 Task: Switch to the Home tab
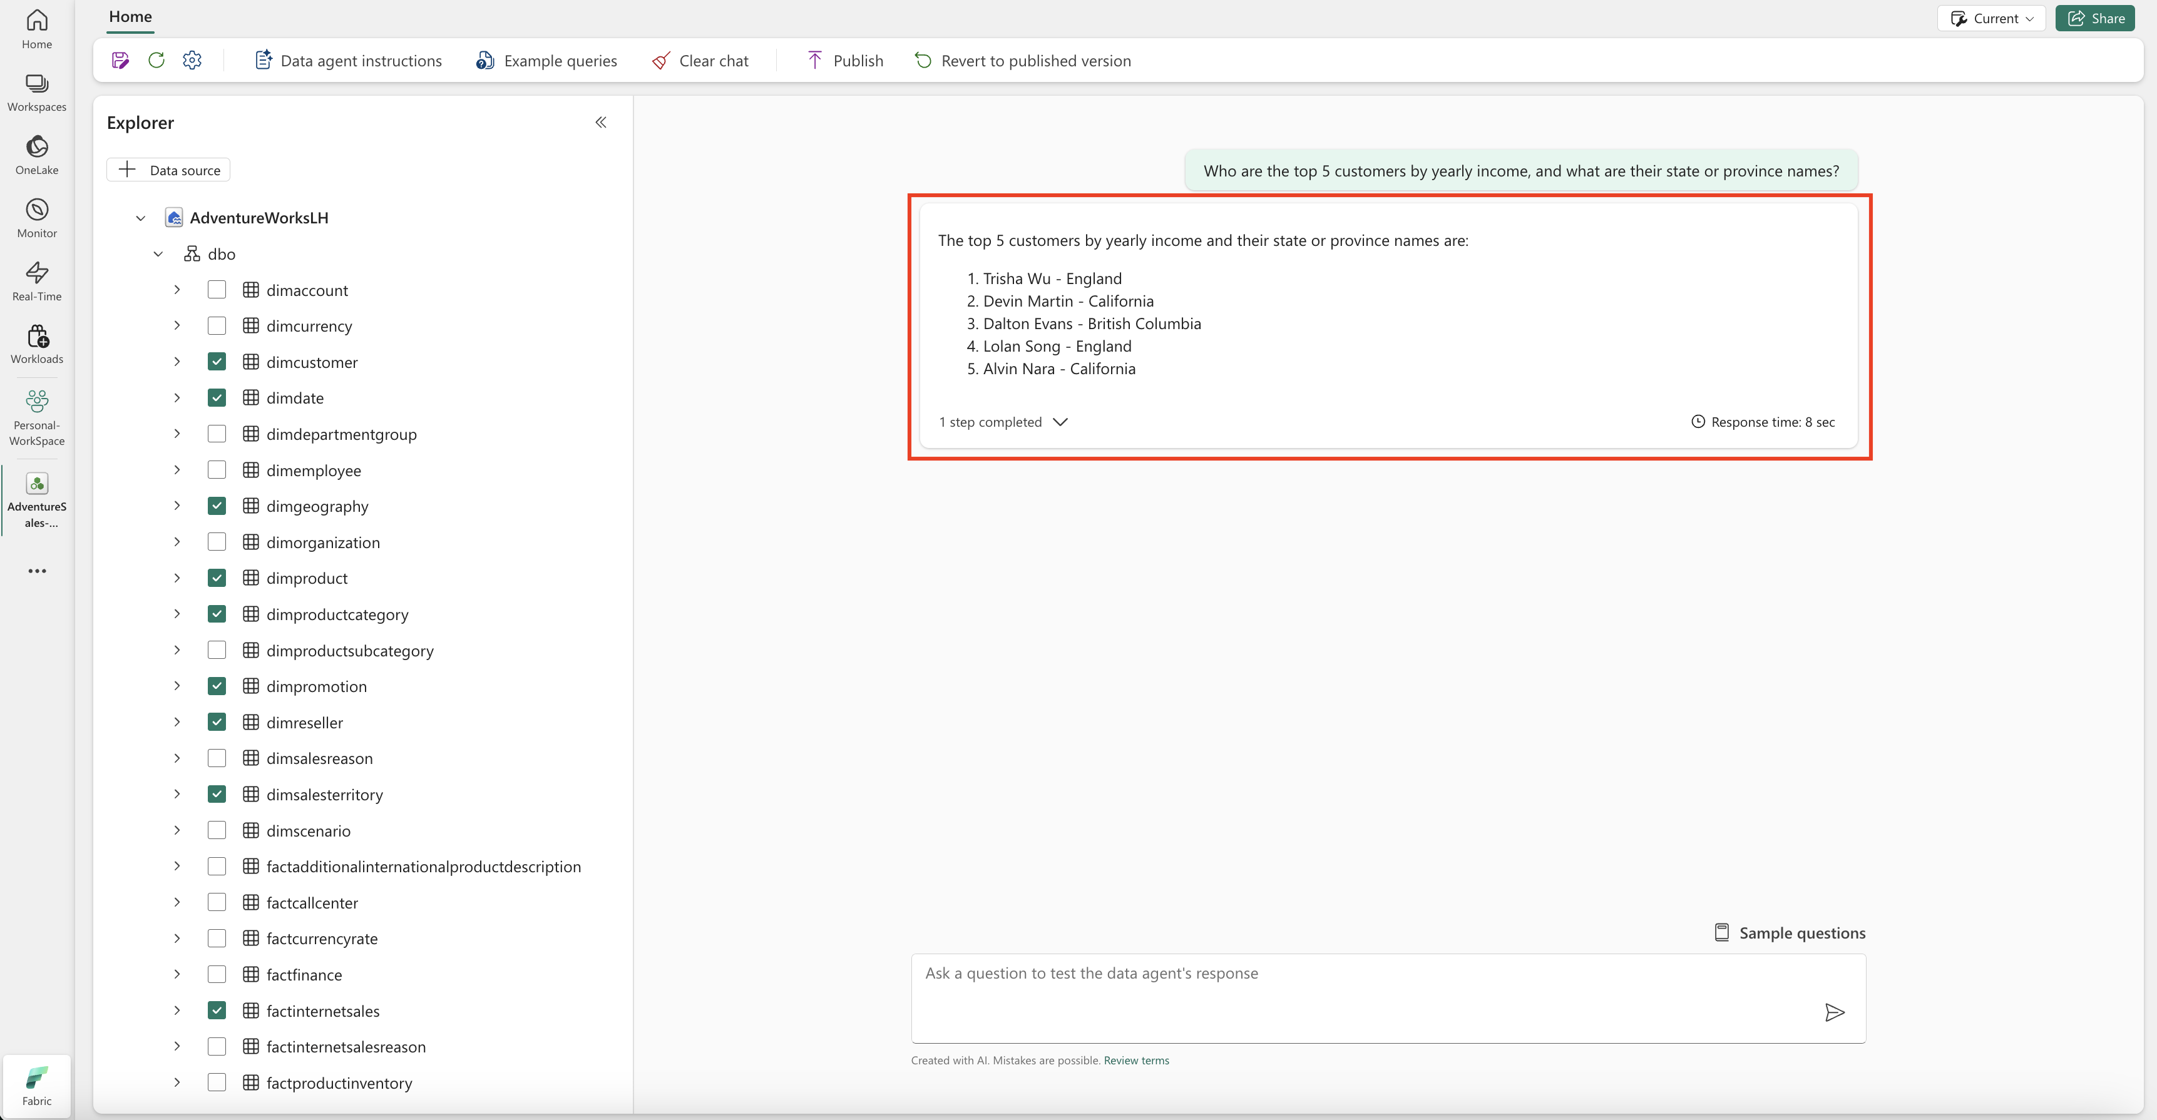(131, 17)
